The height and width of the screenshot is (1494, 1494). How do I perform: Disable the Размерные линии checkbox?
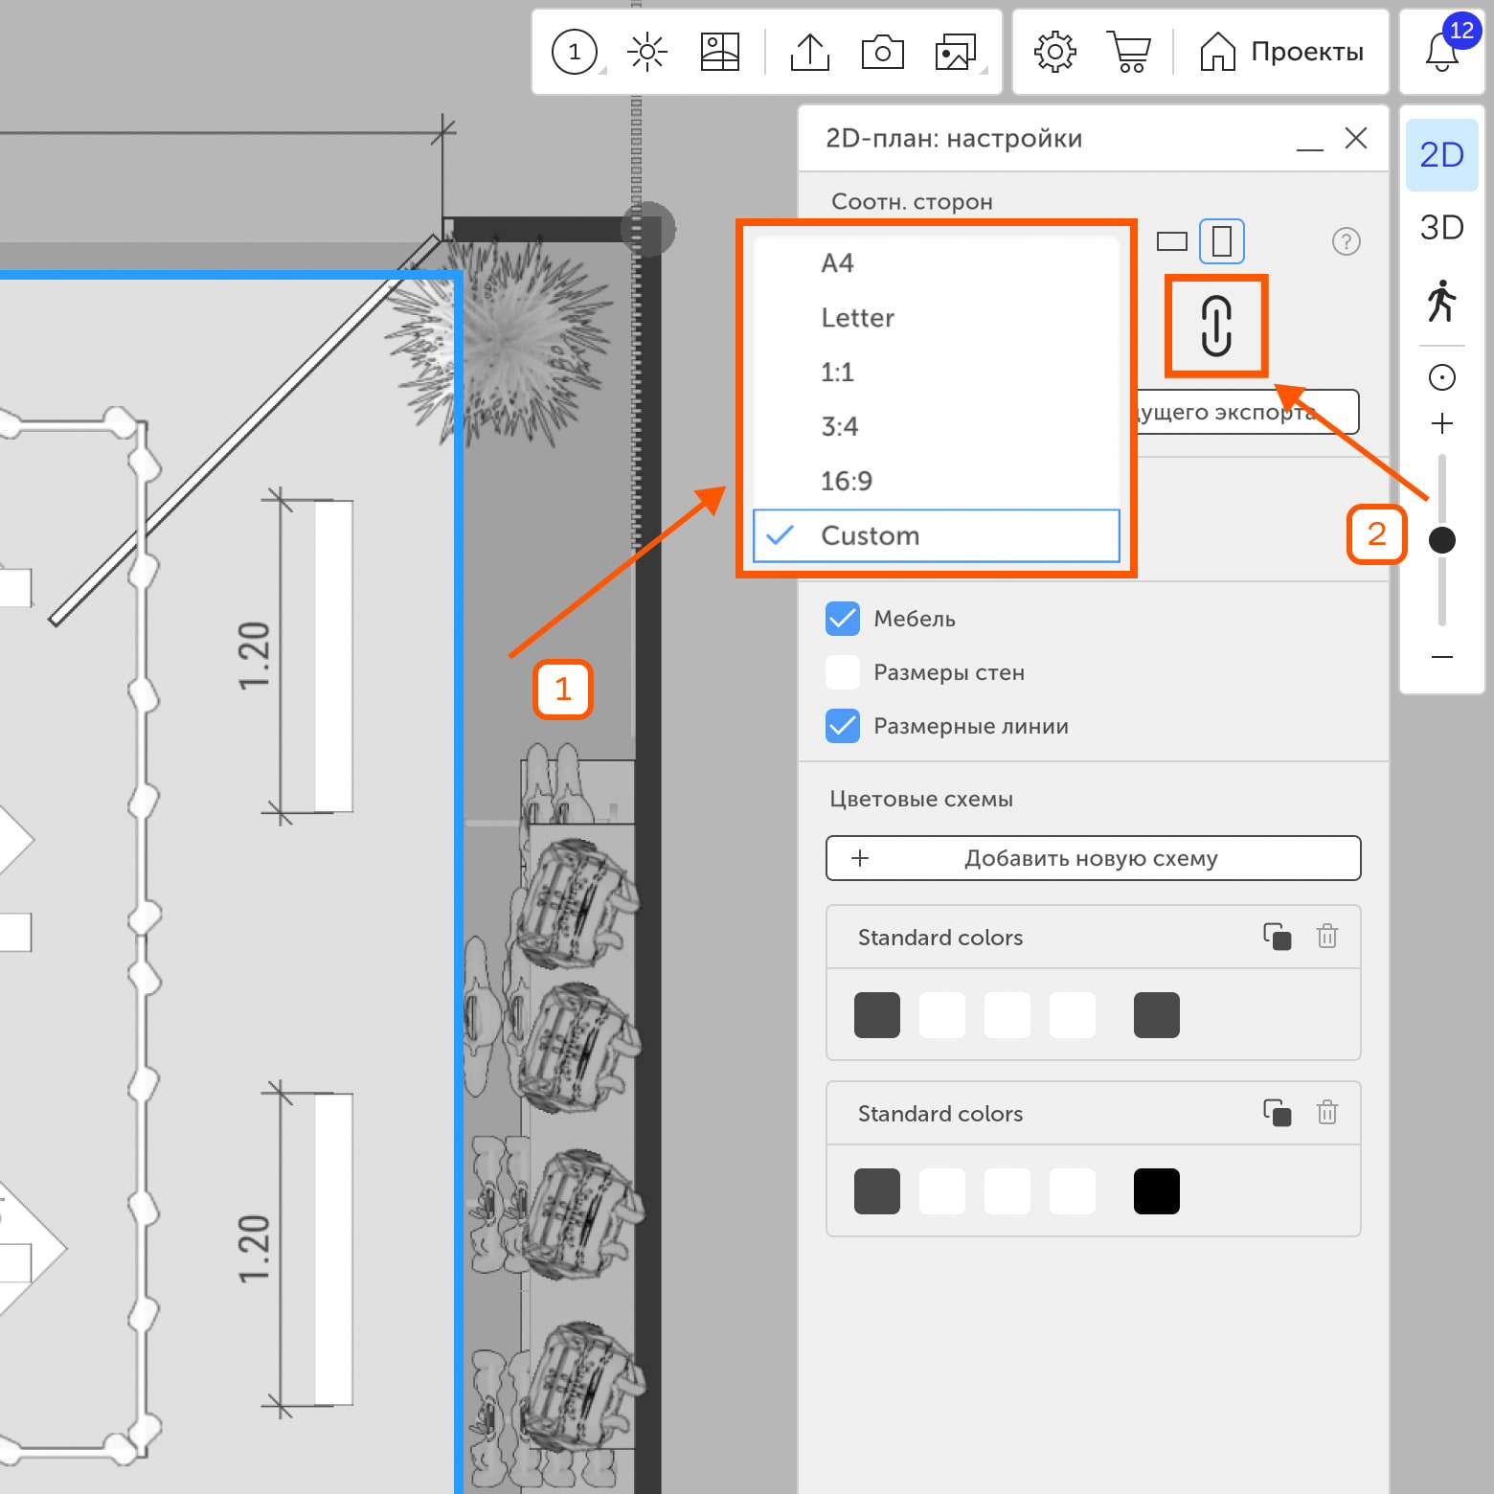click(x=843, y=726)
